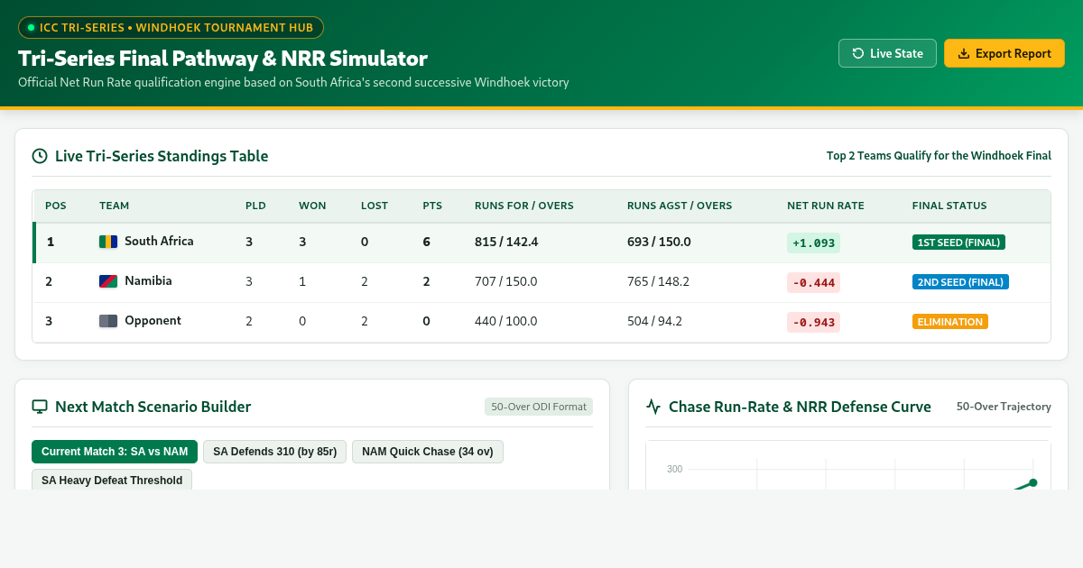Click the clock icon beside Live Tri-Series Standings
Image resolution: width=1083 pixels, height=568 pixels.
[40, 156]
